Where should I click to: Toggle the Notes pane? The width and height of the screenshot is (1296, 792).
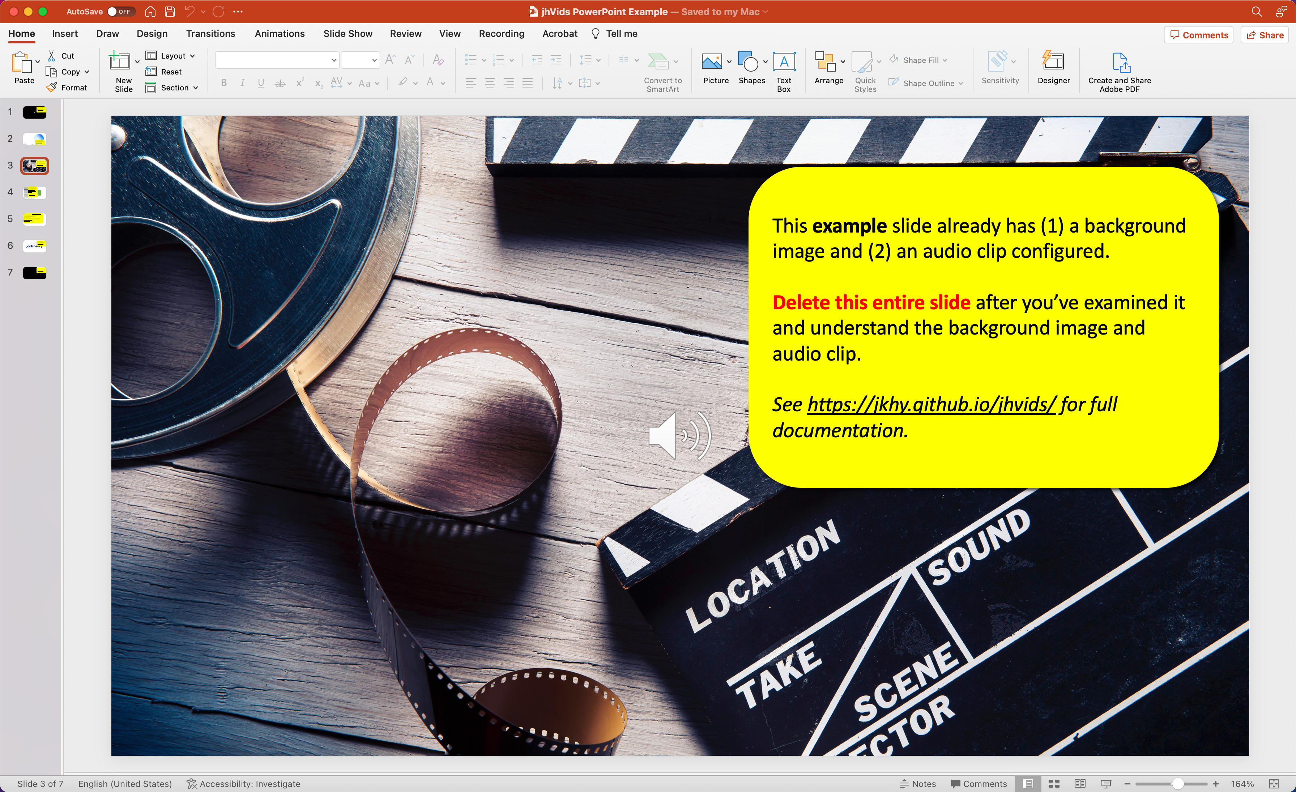918,784
